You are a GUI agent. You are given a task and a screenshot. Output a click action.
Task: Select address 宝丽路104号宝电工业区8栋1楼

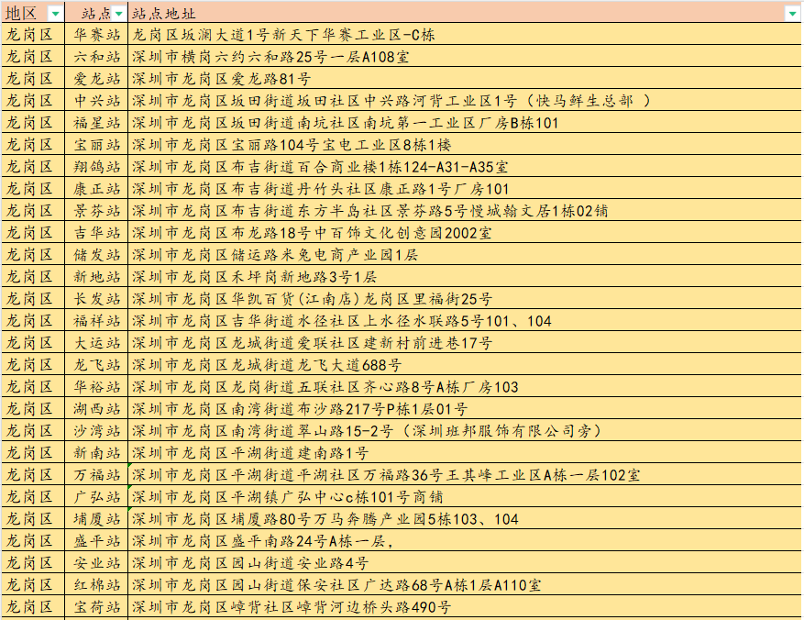465,145
